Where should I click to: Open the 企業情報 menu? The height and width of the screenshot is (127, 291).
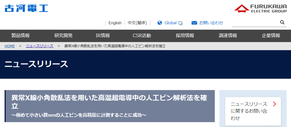271,35
